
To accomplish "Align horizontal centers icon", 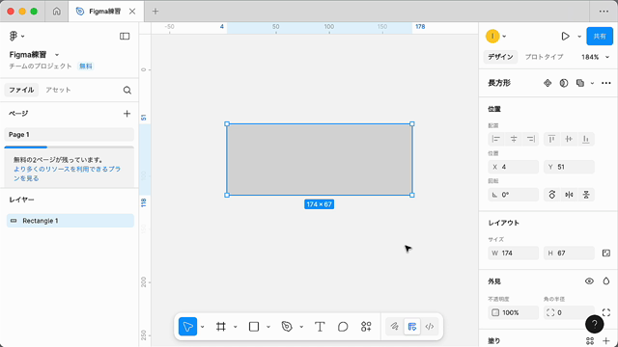I will click(x=514, y=139).
